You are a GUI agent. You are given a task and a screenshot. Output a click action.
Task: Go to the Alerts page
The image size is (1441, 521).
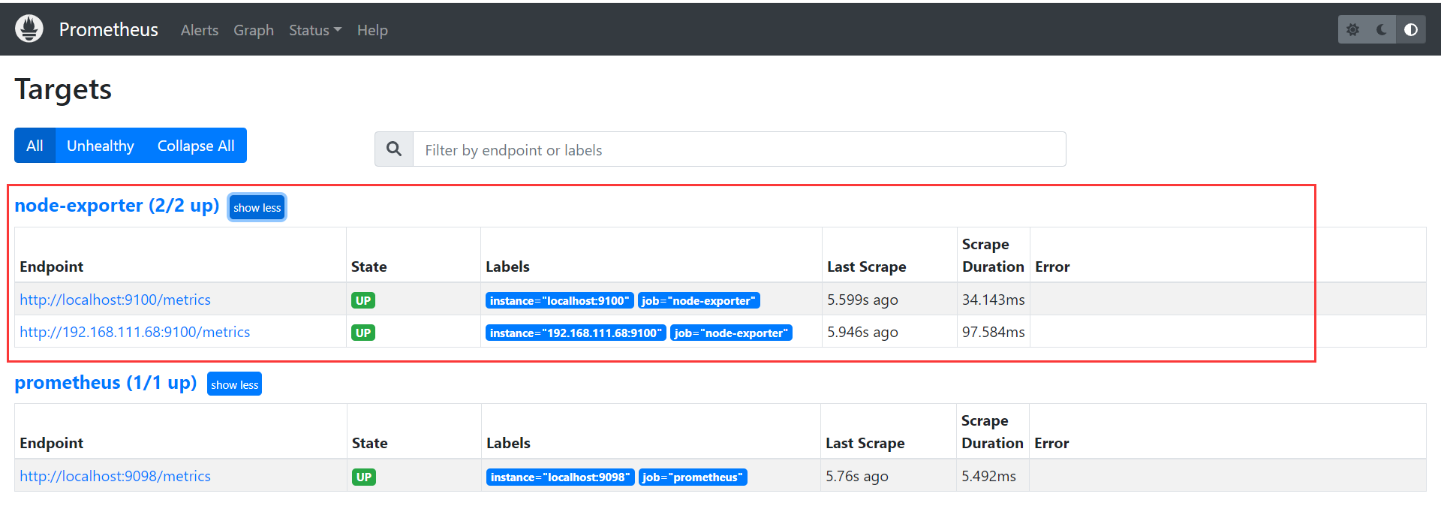pyautogui.click(x=200, y=30)
